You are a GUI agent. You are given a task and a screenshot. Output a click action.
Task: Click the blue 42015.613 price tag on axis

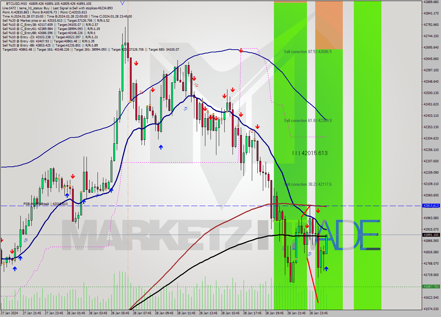click(x=431, y=206)
